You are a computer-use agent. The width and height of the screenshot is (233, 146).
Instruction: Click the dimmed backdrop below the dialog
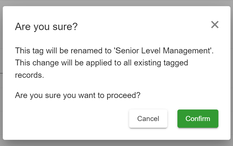[116, 143]
